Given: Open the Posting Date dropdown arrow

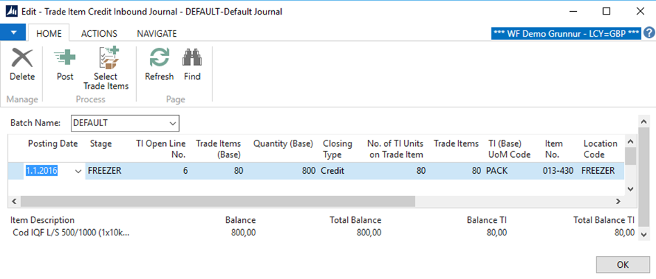Looking at the screenshot, I should point(77,171).
